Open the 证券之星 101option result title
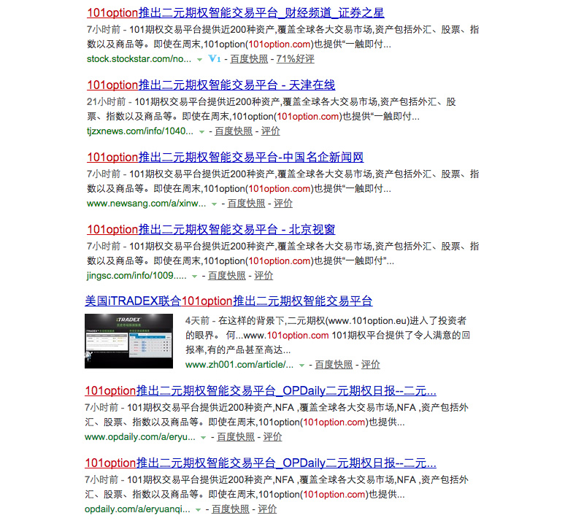565x529 pixels. [x=236, y=13]
